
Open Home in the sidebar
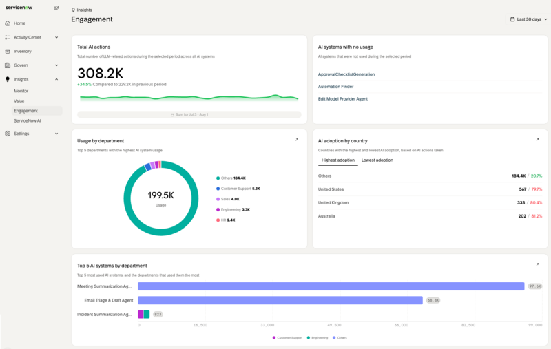point(20,23)
